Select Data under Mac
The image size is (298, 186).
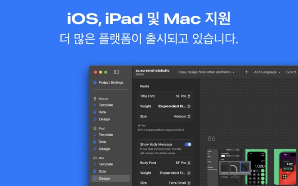pos(102,171)
